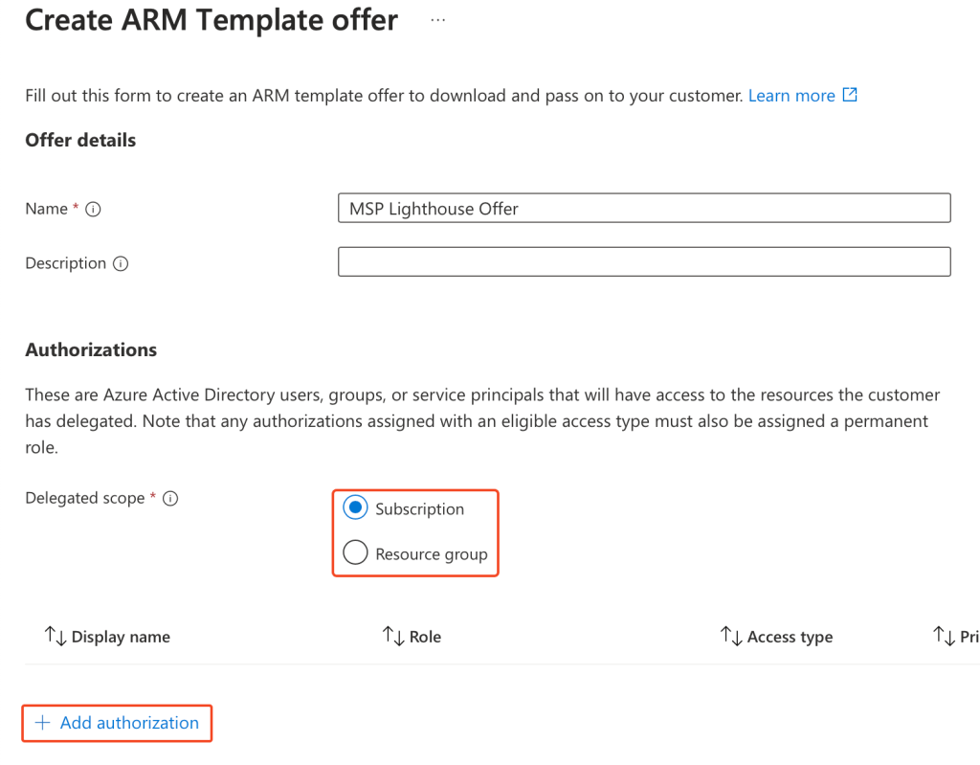This screenshot has height=765, width=980.
Task: Click the Resource group option label text
Action: (431, 554)
